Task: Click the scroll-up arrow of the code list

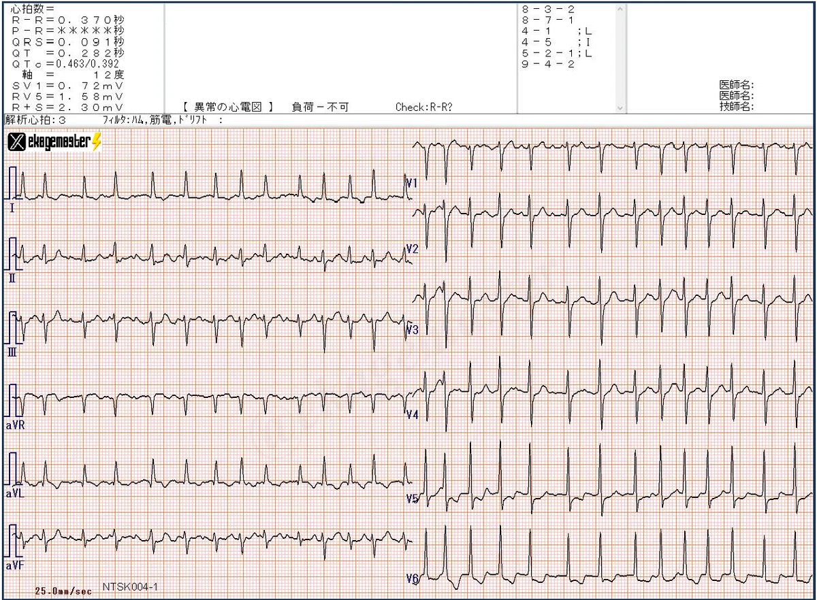Action: pos(620,10)
